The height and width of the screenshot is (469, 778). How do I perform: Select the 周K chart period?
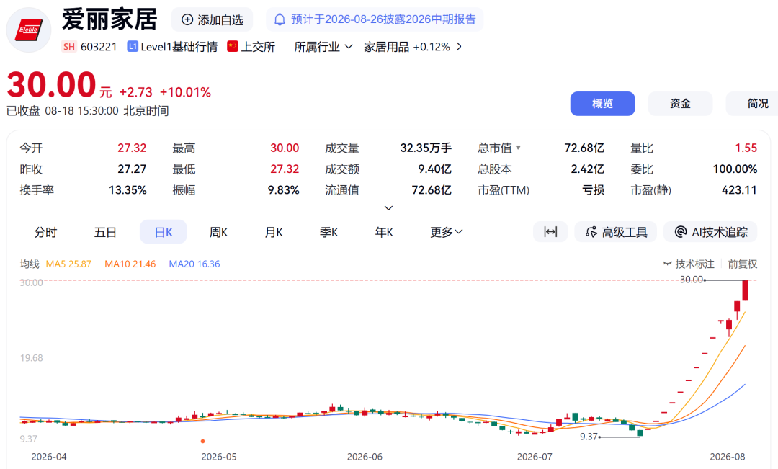(x=218, y=232)
